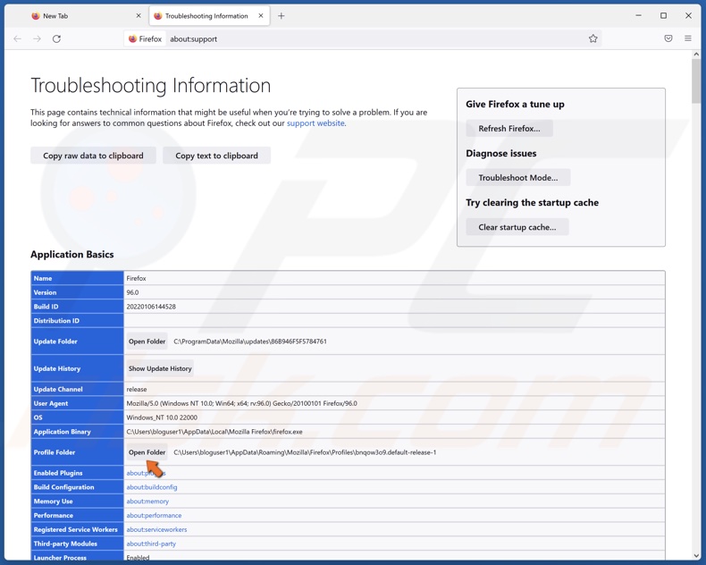Click the address bar showing about:support
Screen dimensions: 706x565
[357, 39]
